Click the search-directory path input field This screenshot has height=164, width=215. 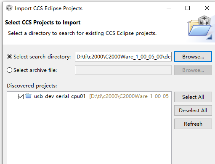pyautogui.click(x=123, y=57)
